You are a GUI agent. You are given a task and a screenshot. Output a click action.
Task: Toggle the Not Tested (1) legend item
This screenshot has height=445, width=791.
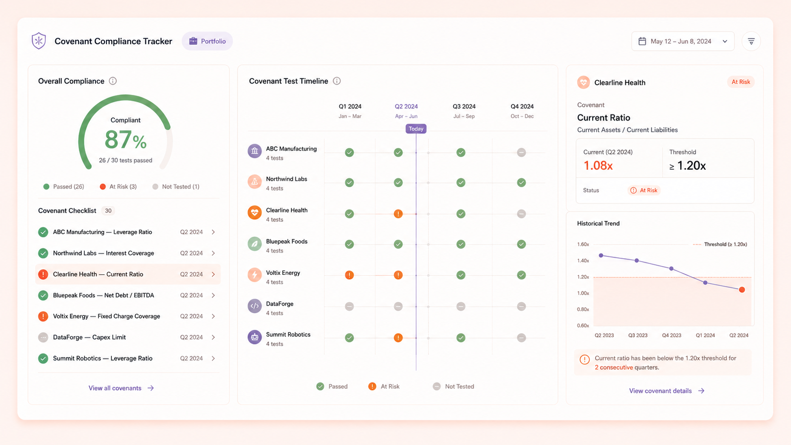pos(176,187)
